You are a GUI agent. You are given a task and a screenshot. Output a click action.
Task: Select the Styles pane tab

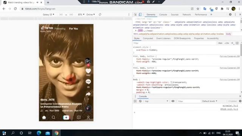click(x=137, y=39)
